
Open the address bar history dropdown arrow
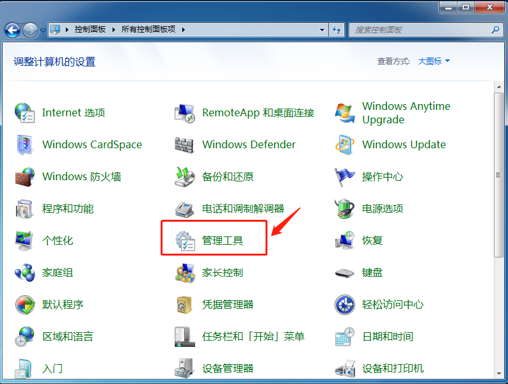coord(322,29)
